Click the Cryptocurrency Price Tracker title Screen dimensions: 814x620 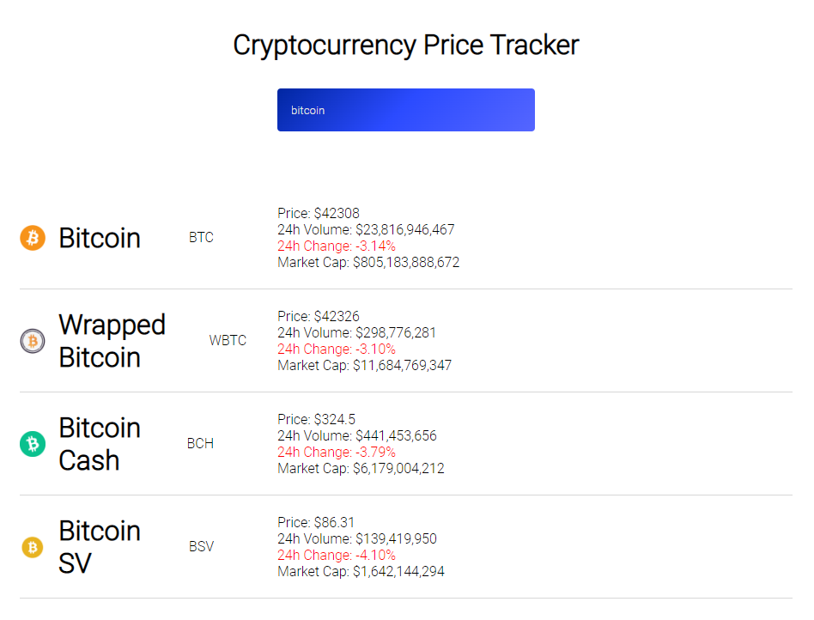pyautogui.click(x=406, y=45)
